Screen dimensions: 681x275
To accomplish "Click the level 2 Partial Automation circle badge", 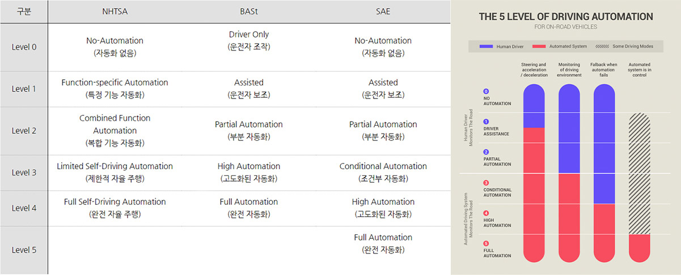I will 486,152.
